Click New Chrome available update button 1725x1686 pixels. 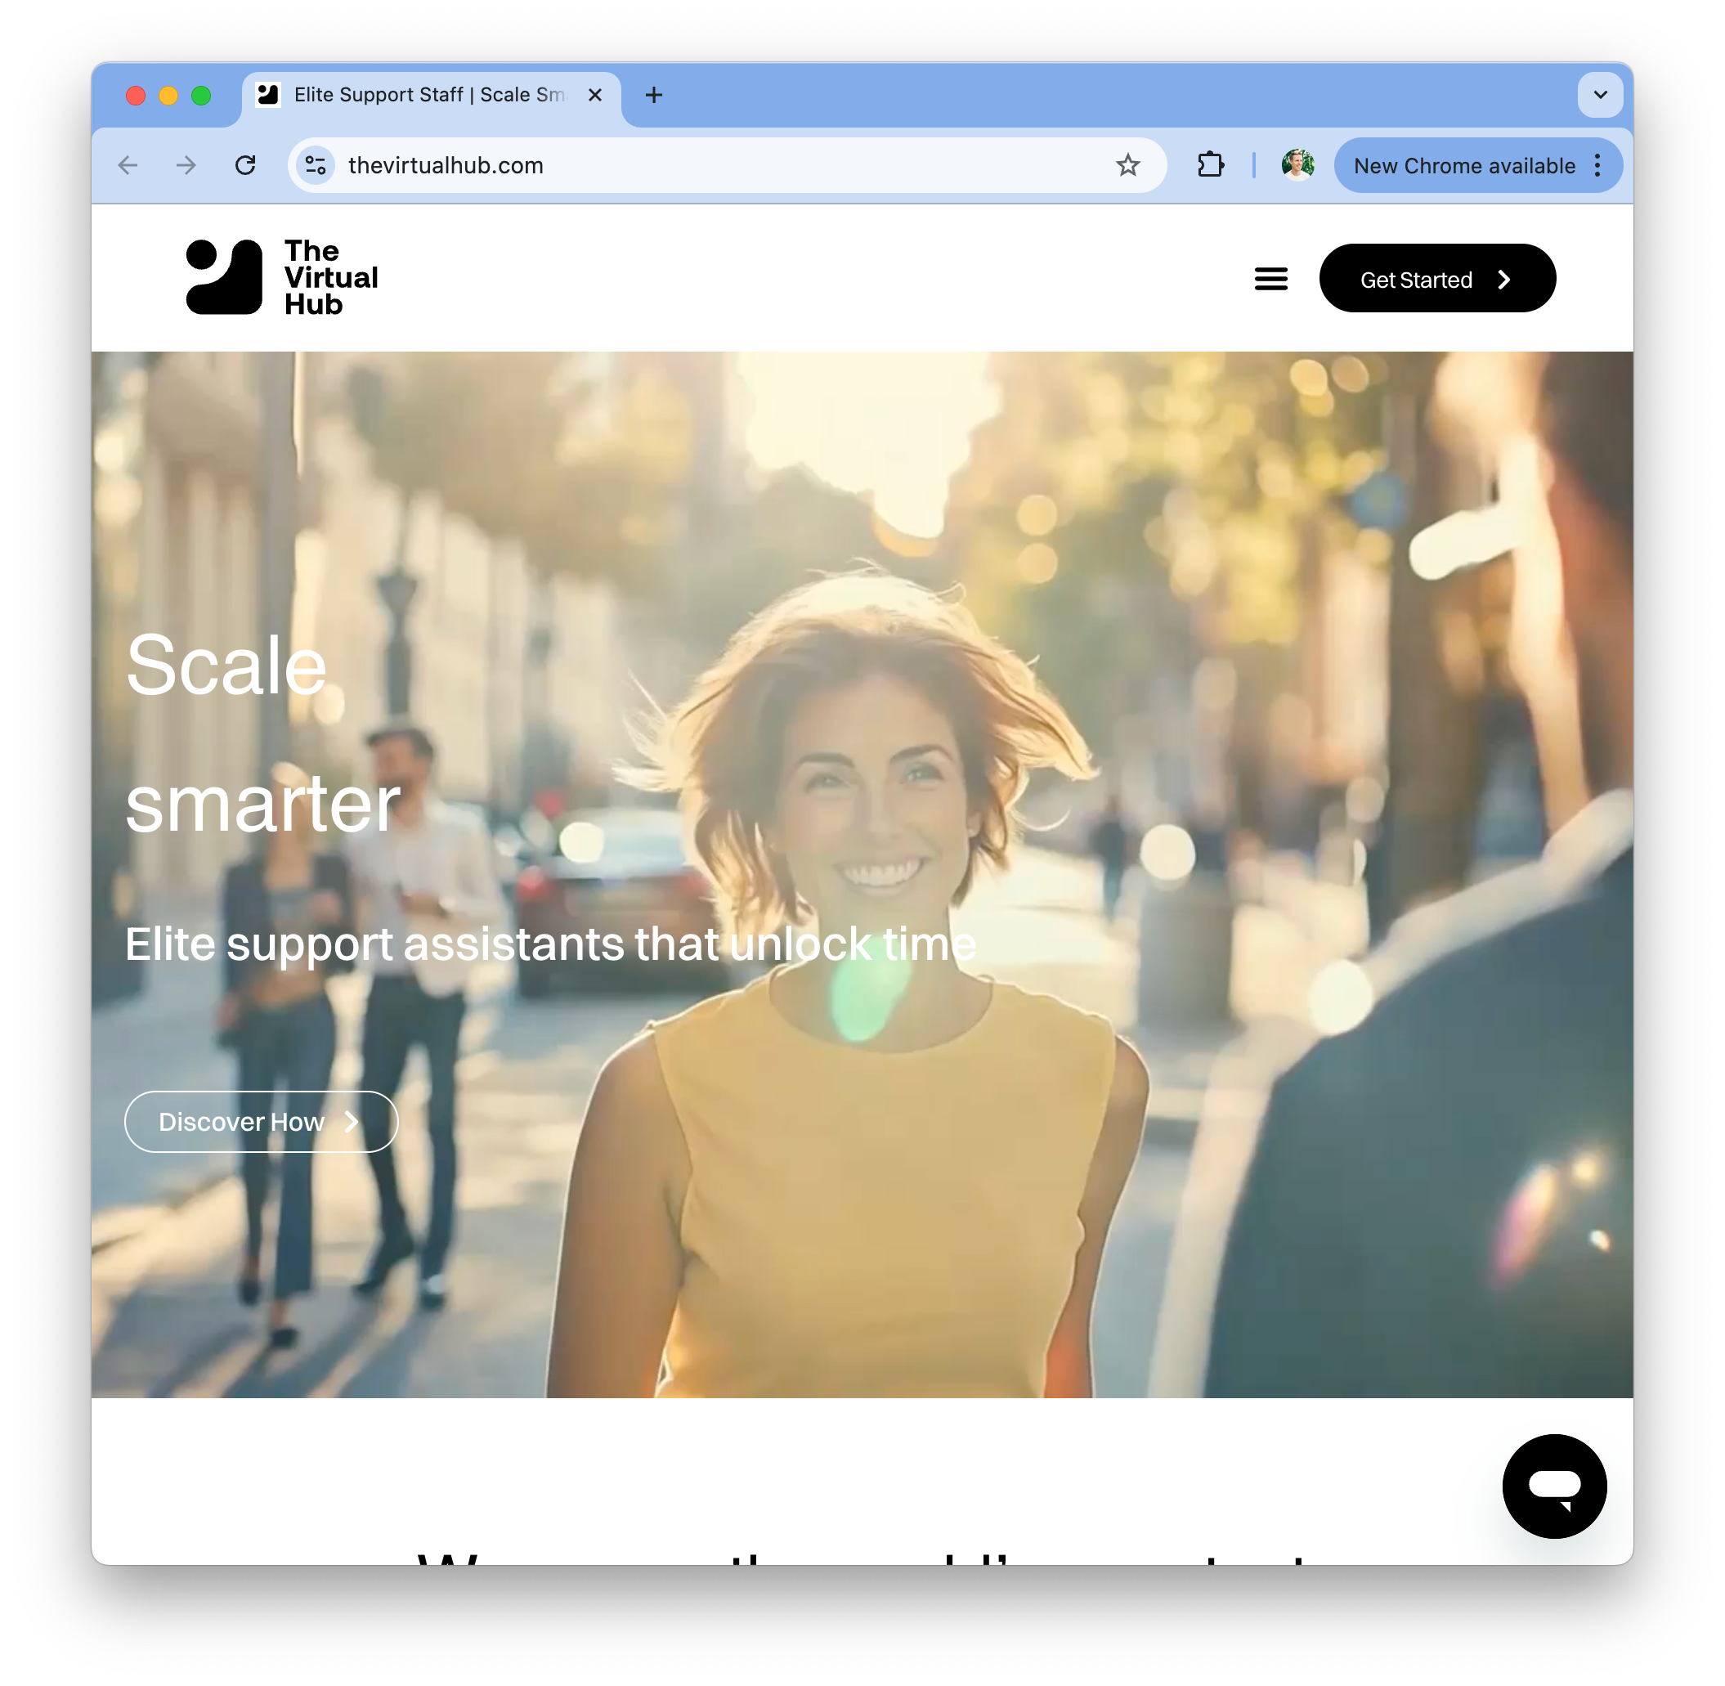click(1463, 166)
